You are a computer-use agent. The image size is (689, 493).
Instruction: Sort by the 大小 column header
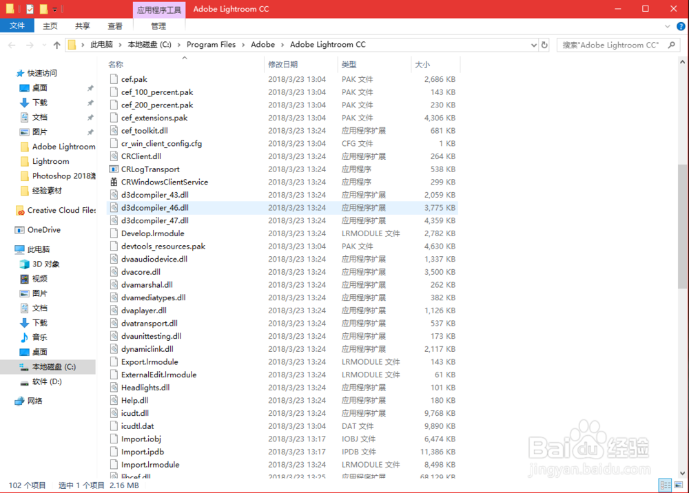pos(422,65)
